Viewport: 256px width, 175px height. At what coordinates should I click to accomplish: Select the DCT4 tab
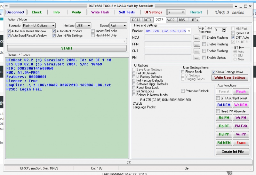159,20
